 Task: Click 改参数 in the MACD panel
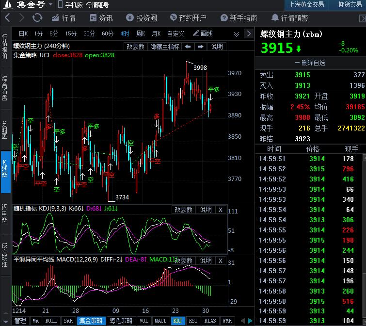click(183, 261)
